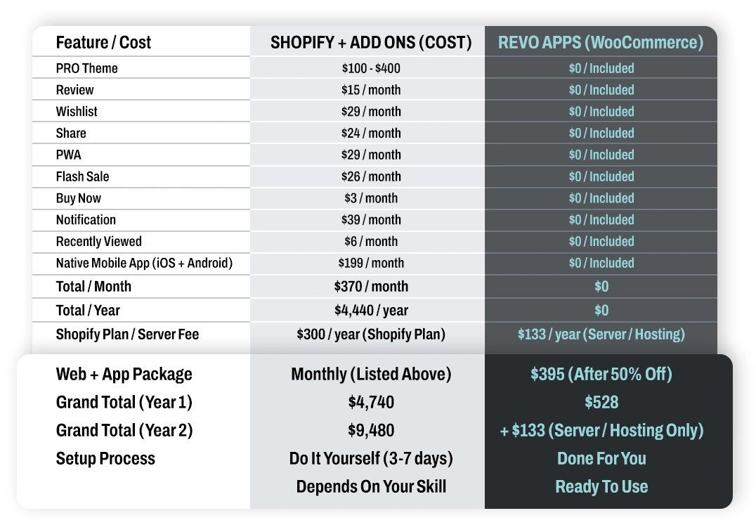Click the '$15 / month' cost
Image resolution: width=756 pixels, height=525 pixels.
[x=371, y=90]
